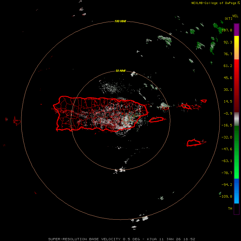Pick the green segment of velocity scale
The image size is (241, 241).
(x=236, y=152)
